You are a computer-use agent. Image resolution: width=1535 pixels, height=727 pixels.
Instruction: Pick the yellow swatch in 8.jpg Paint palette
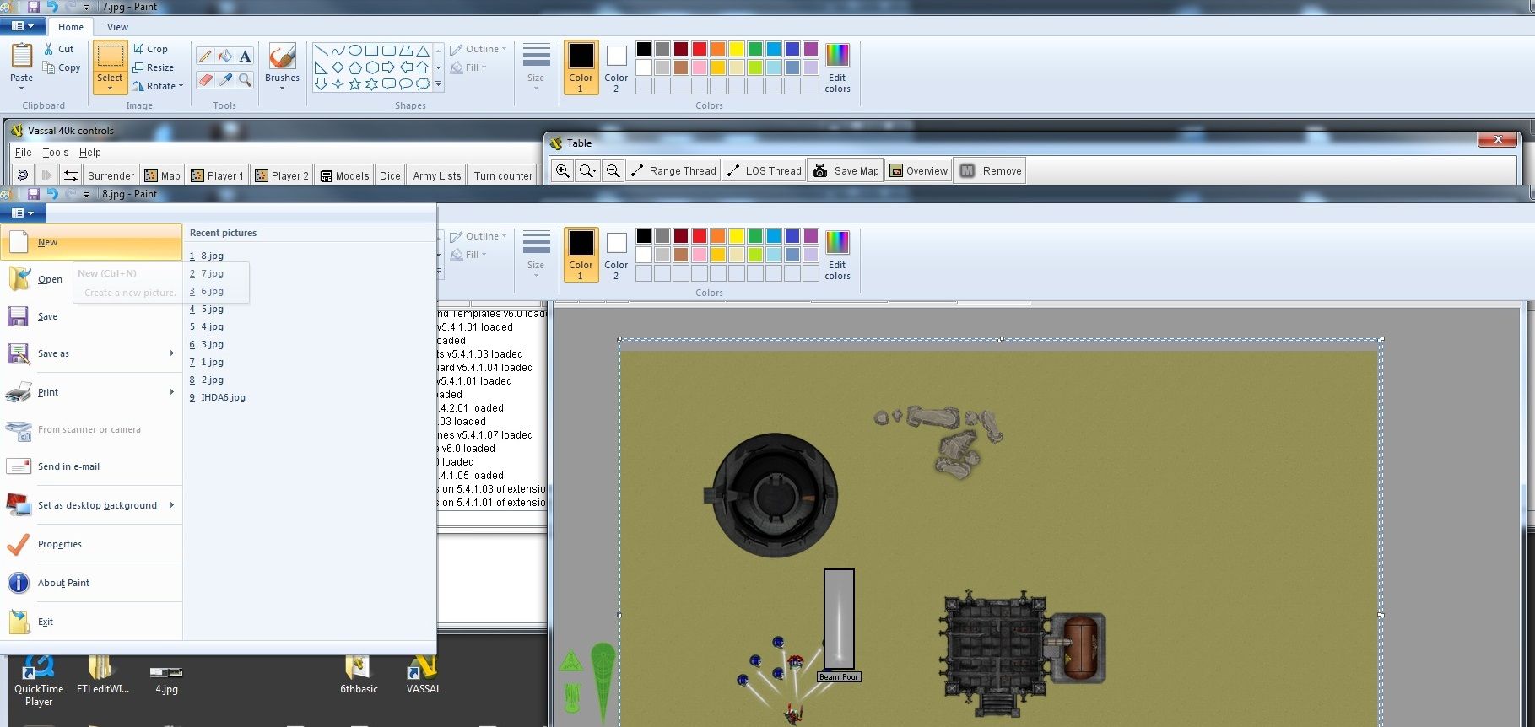tap(737, 236)
